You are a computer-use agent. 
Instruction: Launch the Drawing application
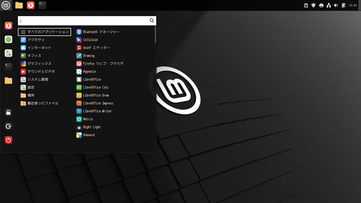(x=114, y=56)
